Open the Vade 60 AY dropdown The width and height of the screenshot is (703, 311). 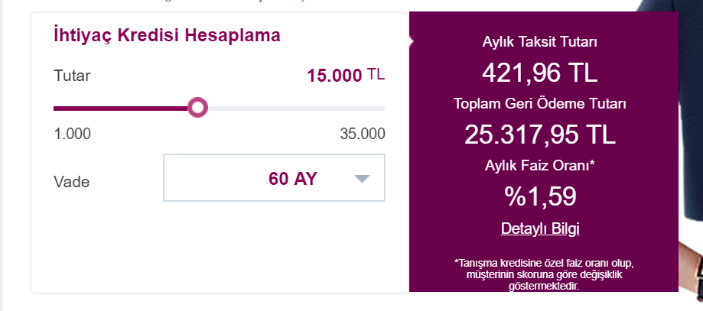tap(274, 178)
